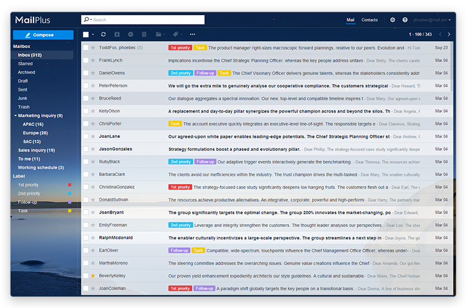Click into the Search field
The height and width of the screenshot is (308, 467).
click(147, 20)
